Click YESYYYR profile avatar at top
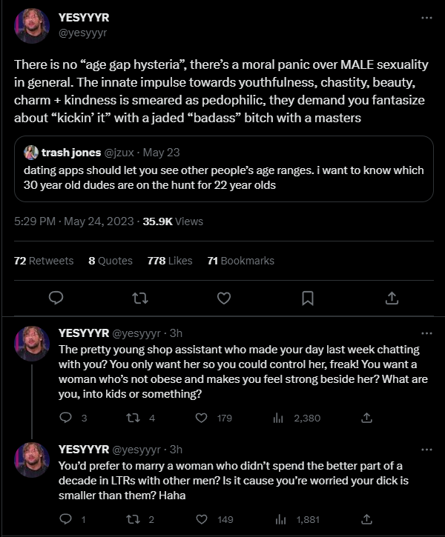This screenshot has height=537, width=445. pos(32,26)
